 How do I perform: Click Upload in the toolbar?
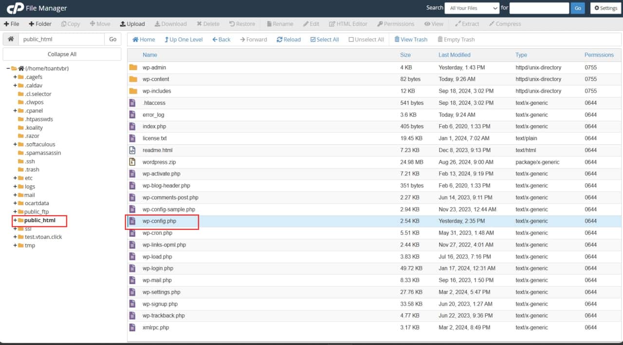(132, 24)
